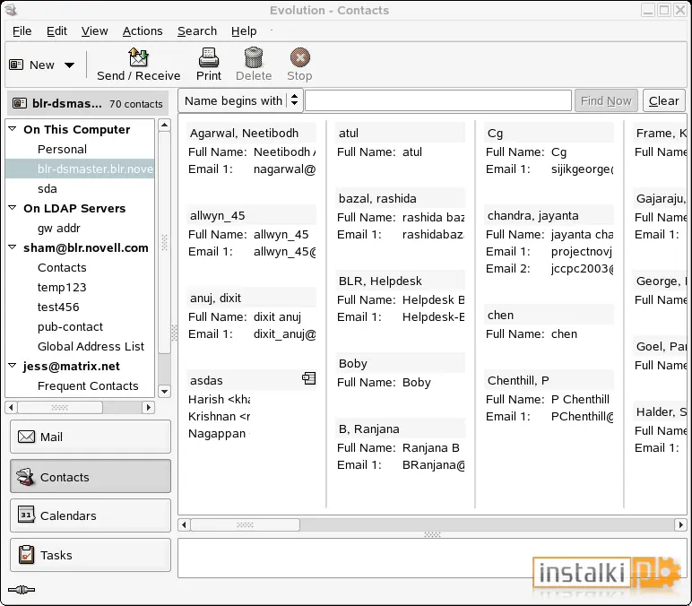Select the bazal, rashida contact card
The image size is (692, 606).
click(x=400, y=216)
